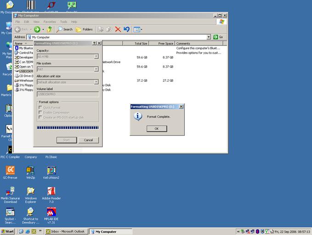312x235 pixels.
Task: Click the Up folder toolbar icon
Action: pyautogui.click(x=49, y=29)
